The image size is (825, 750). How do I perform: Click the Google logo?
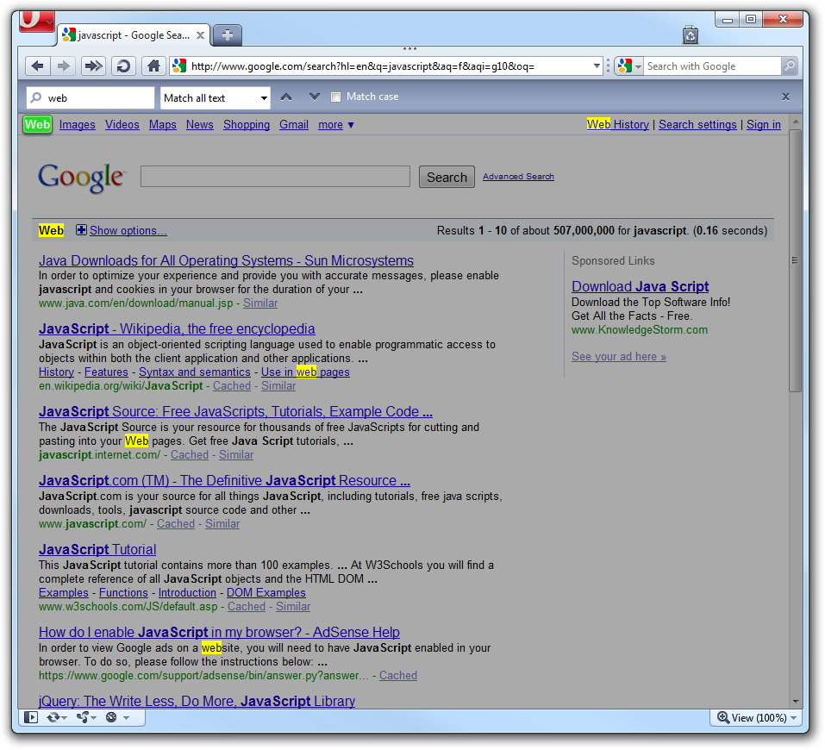82,178
